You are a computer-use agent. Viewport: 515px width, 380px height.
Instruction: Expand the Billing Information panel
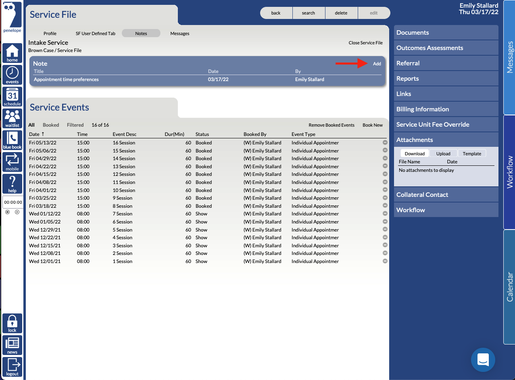pos(446,109)
